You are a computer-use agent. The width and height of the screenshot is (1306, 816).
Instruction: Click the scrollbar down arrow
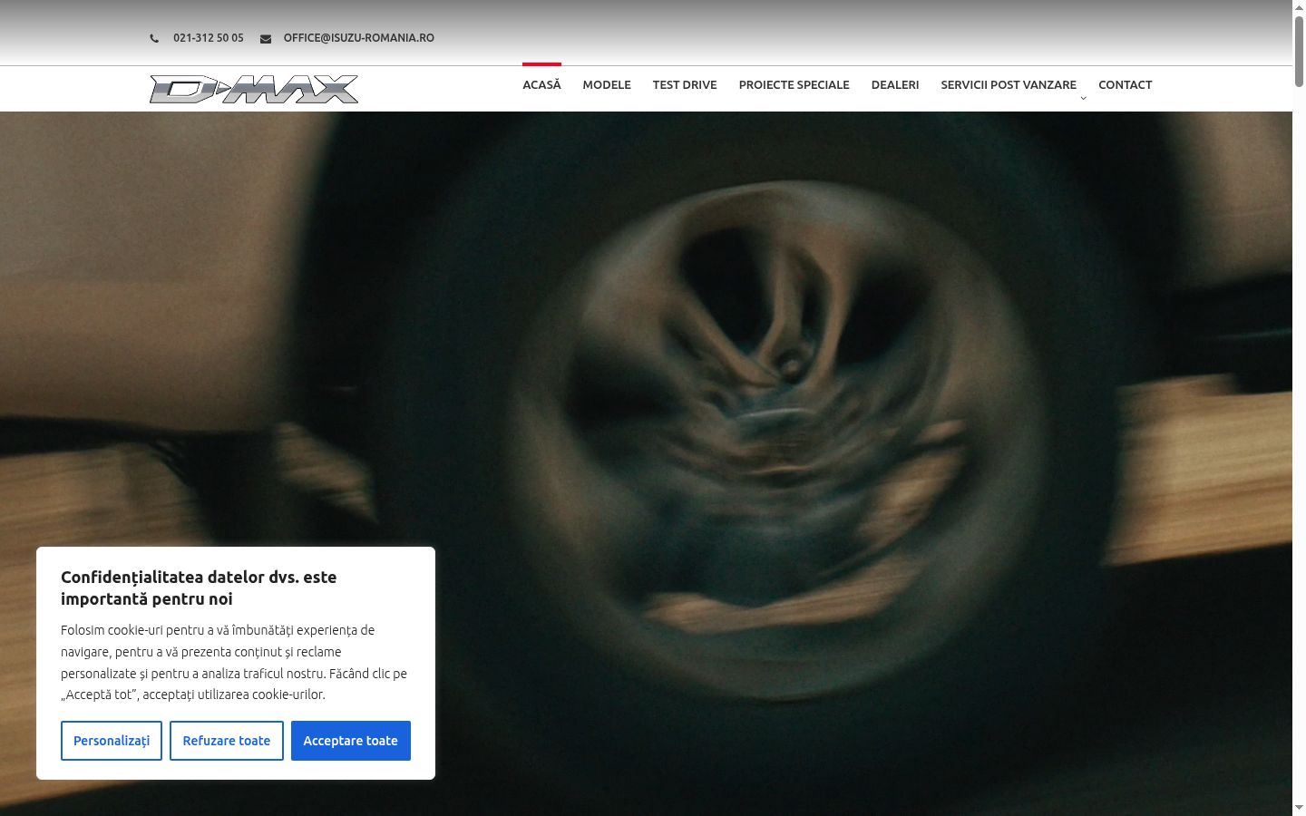1299,808
